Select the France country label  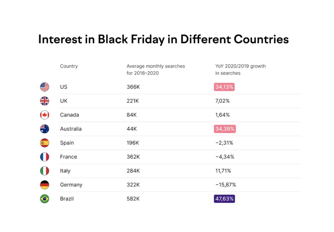[68, 157]
